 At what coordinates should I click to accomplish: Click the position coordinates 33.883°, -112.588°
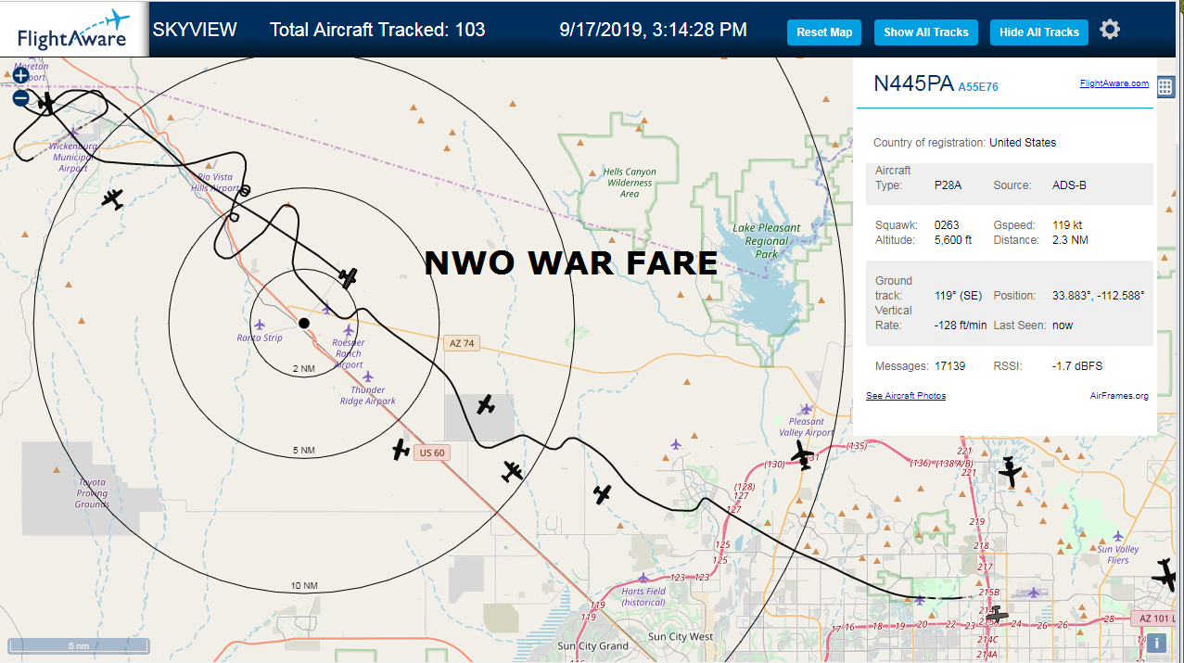point(1098,296)
